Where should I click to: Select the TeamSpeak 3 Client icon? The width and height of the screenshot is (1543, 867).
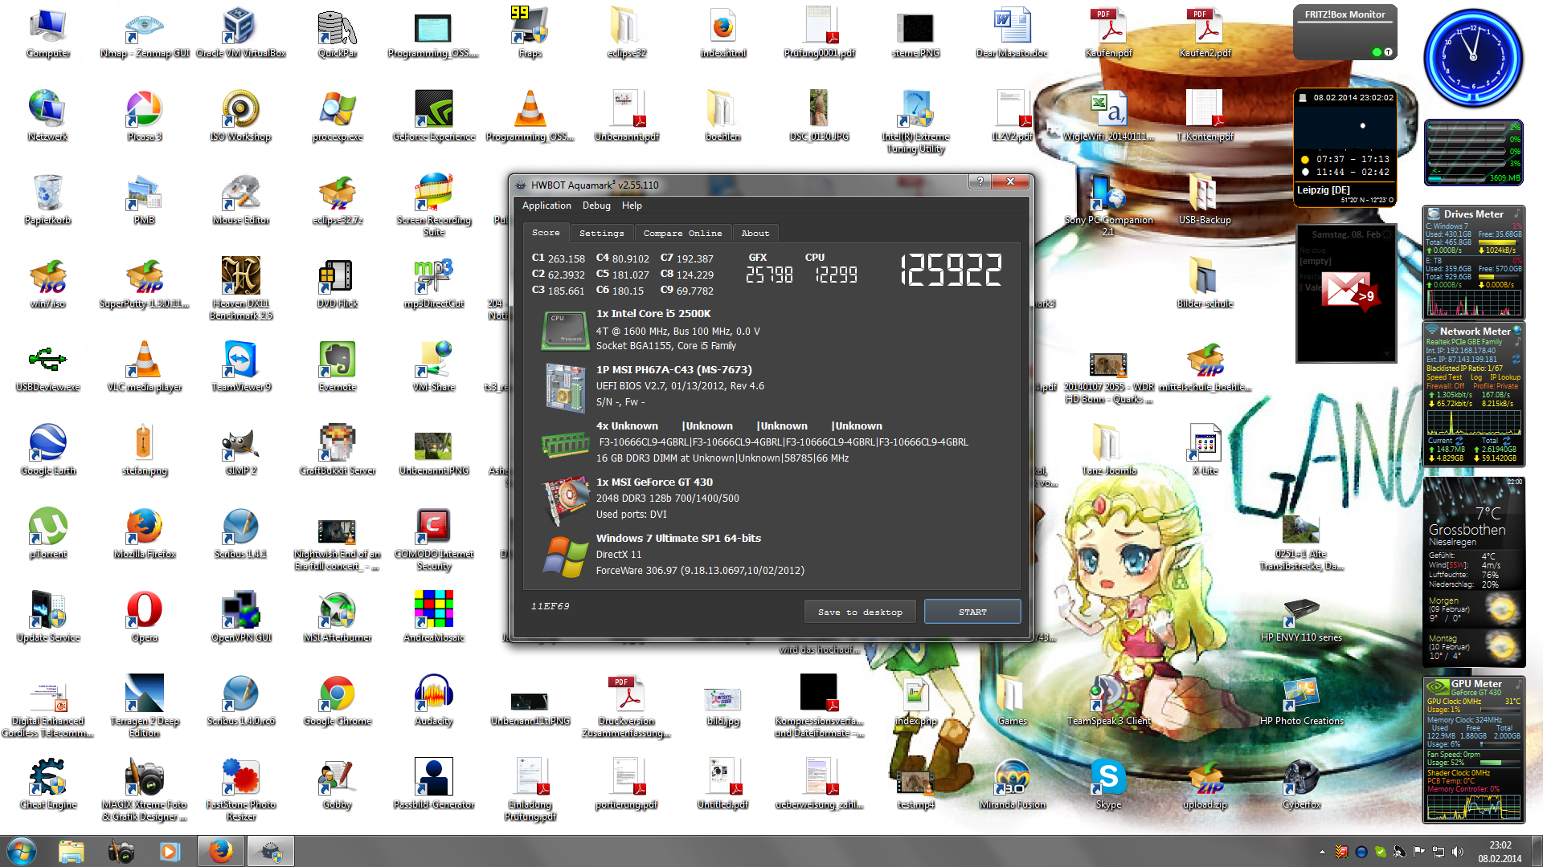click(x=1108, y=702)
